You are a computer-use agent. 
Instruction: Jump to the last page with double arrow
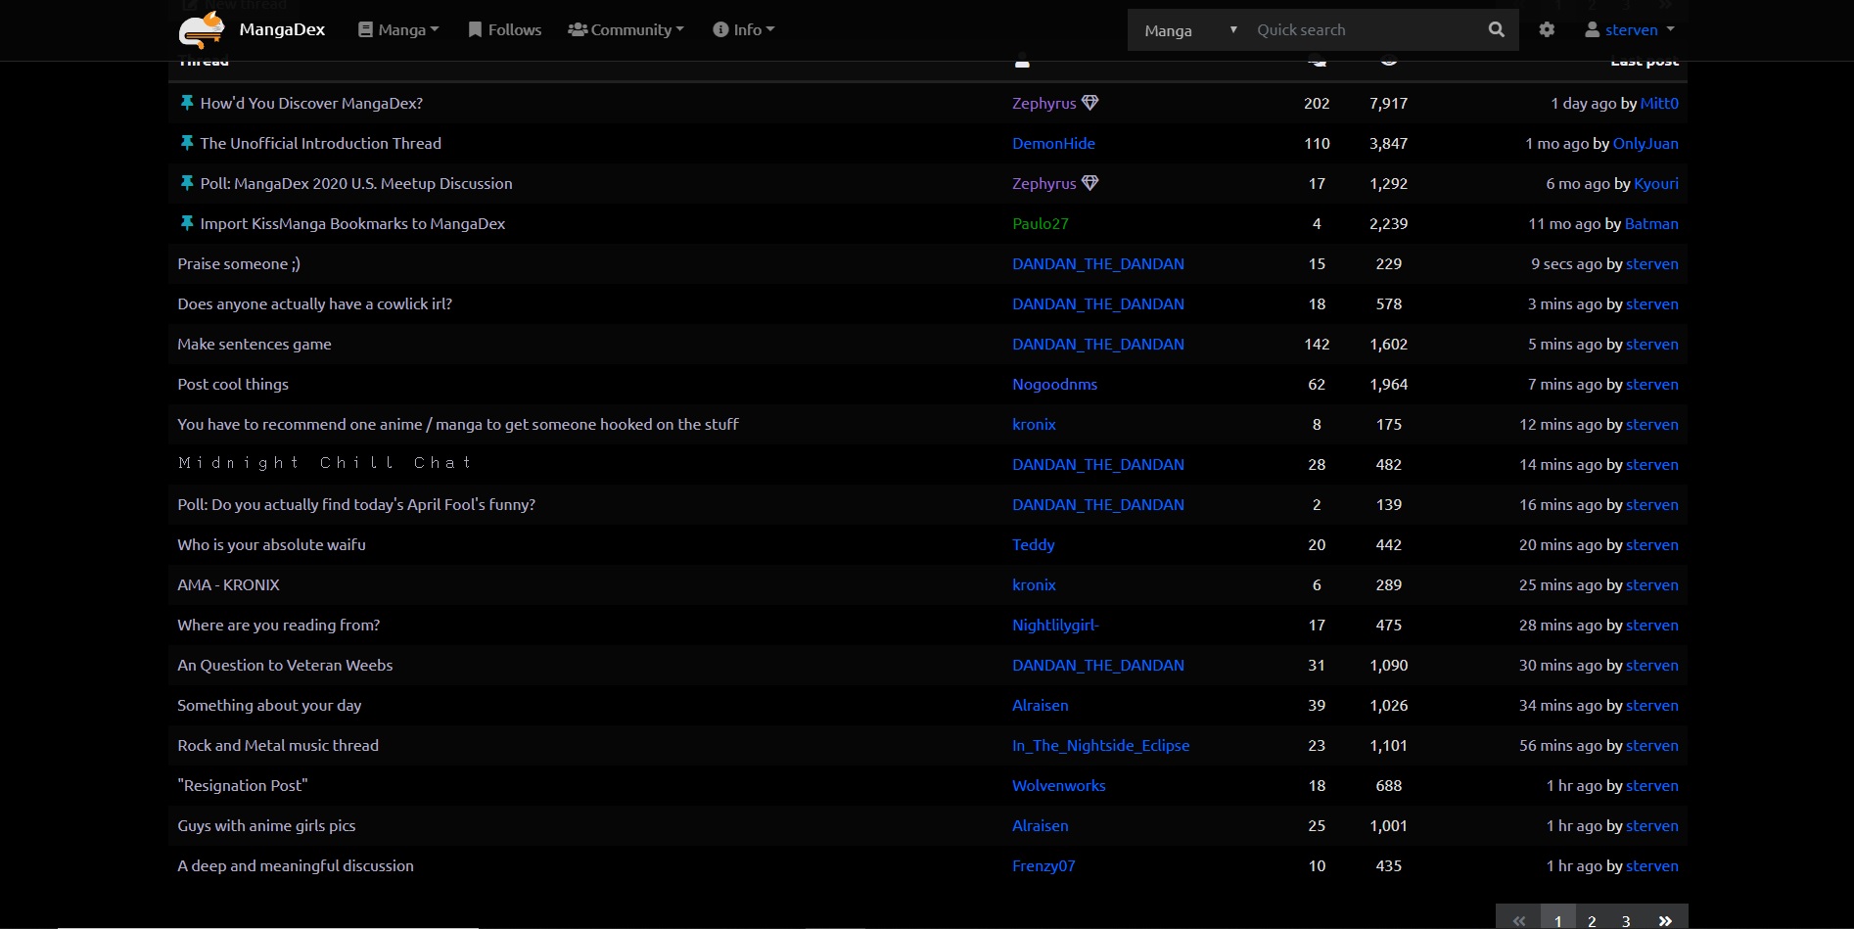tap(1665, 919)
